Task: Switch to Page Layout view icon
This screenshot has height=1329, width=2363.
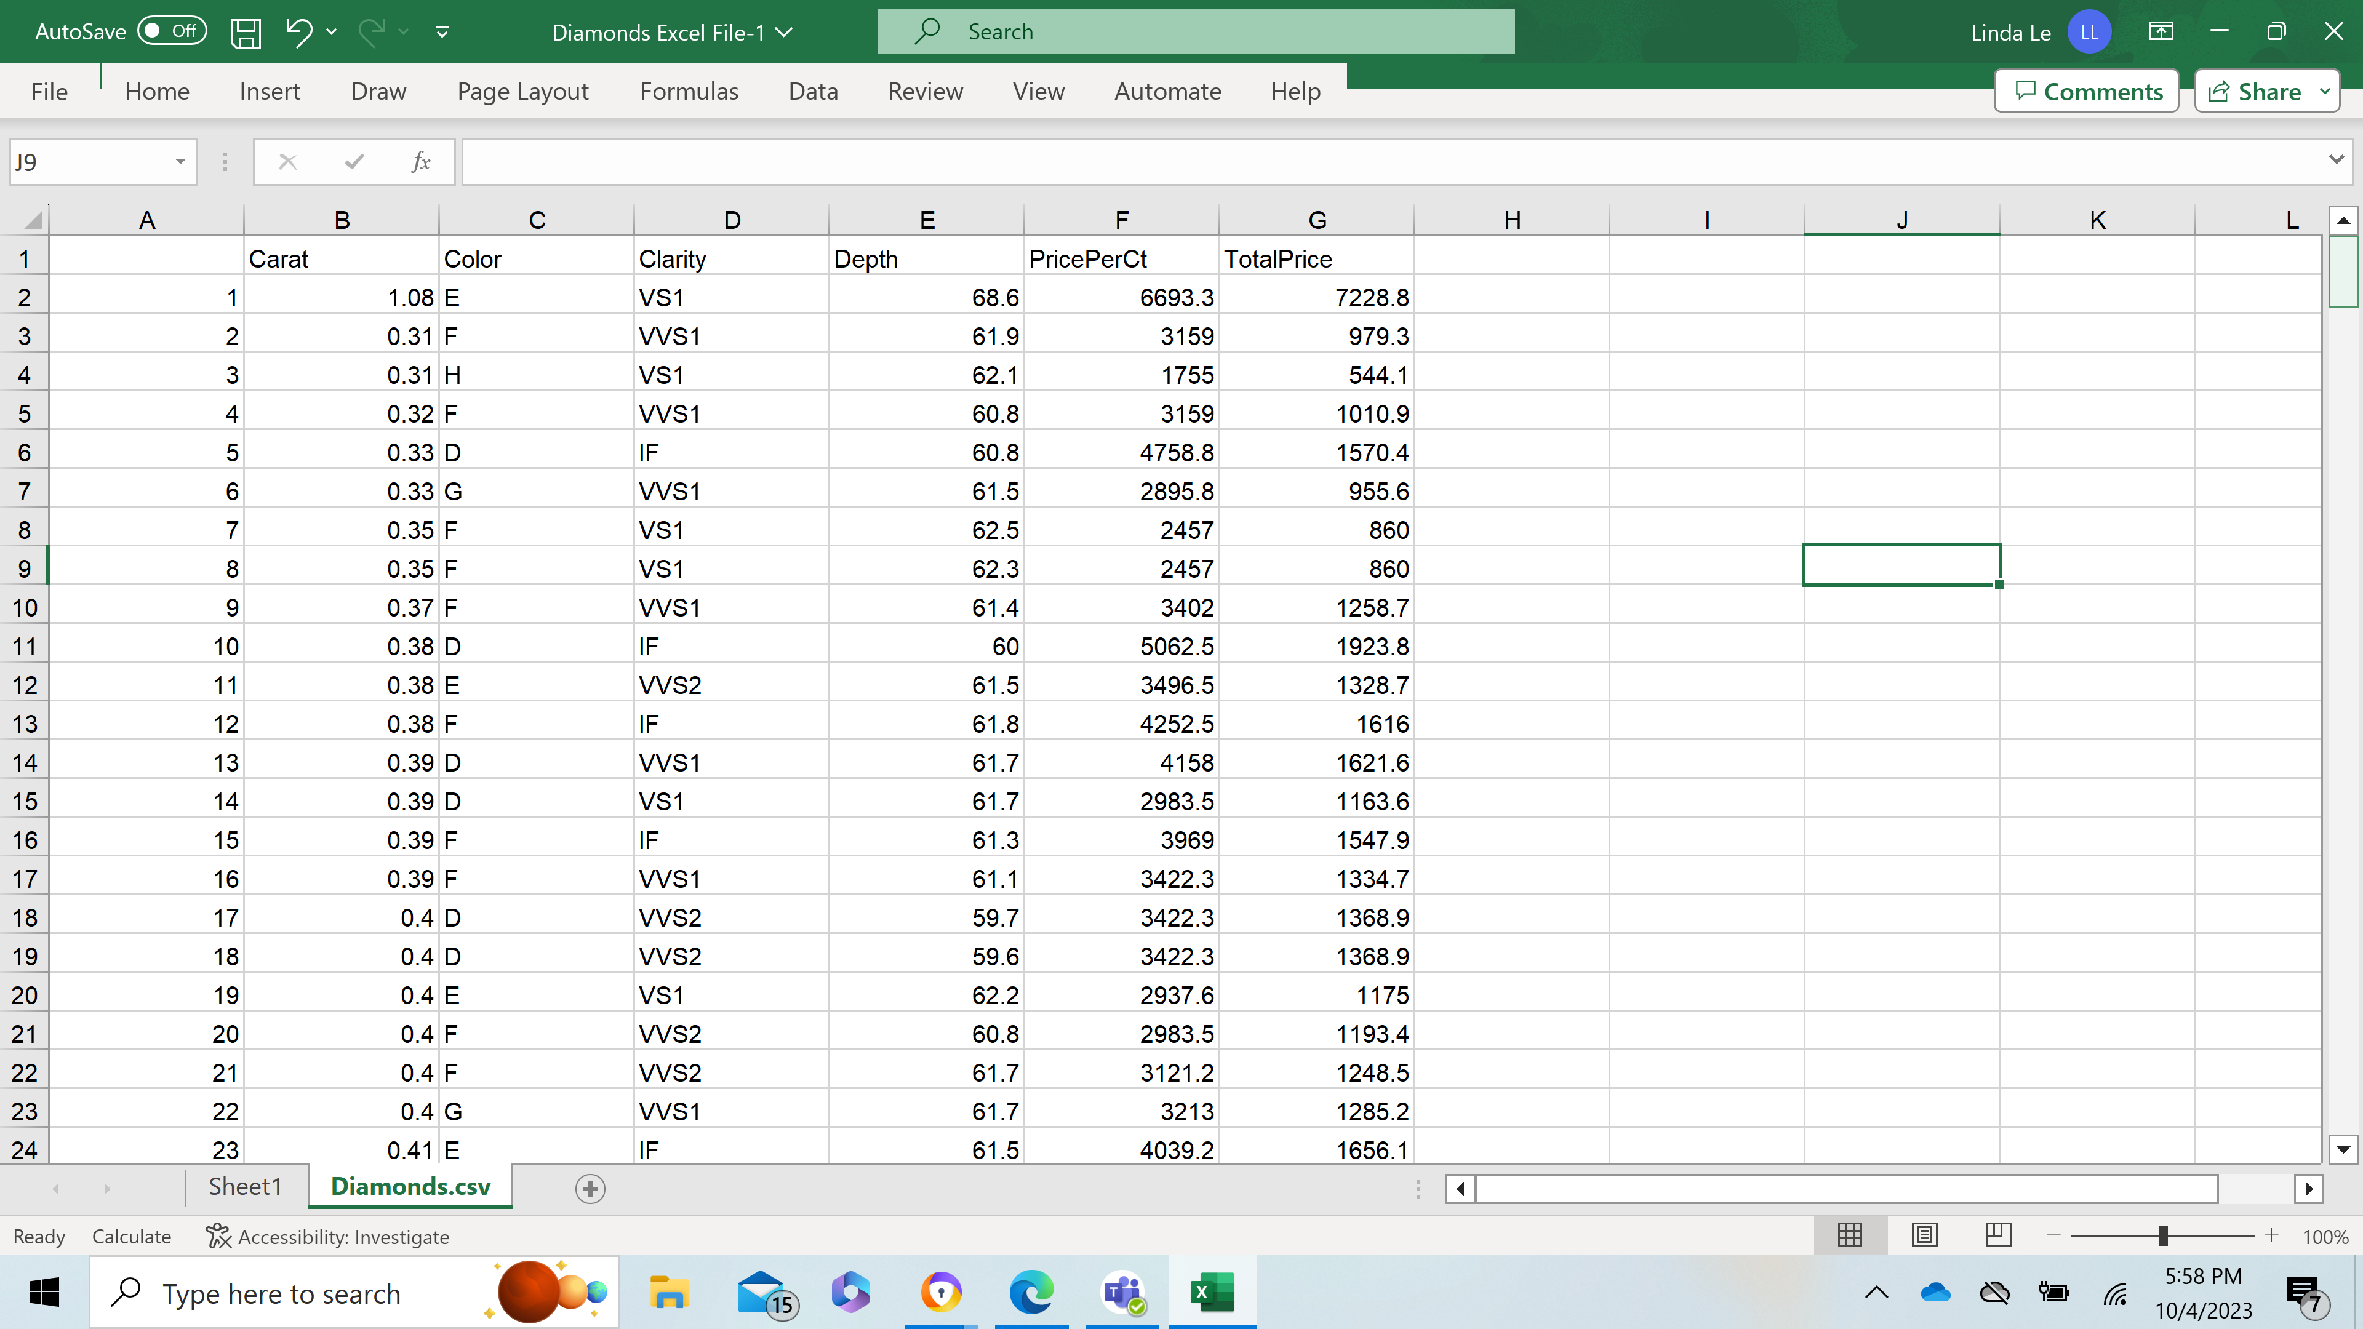Action: point(1924,1235)
